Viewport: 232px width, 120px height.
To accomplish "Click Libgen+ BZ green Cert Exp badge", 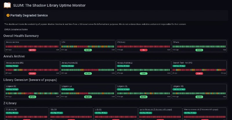I will tap(12, 89).
